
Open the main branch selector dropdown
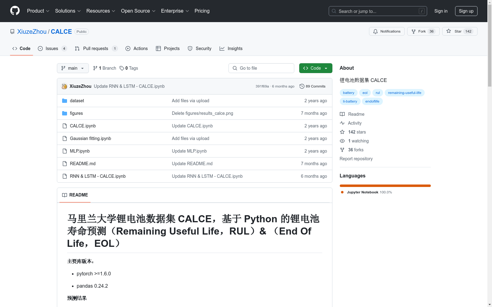73,68
